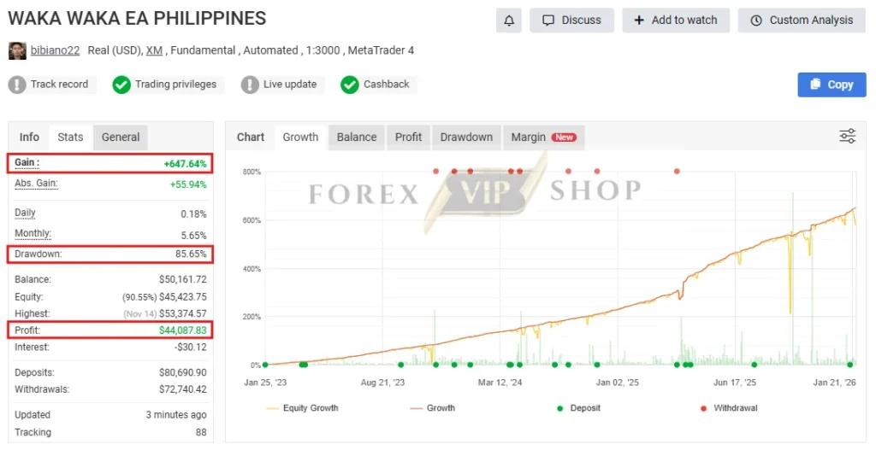Open the Margin chart tab
This screenshot has height=450, width=876.
point(543,137)
